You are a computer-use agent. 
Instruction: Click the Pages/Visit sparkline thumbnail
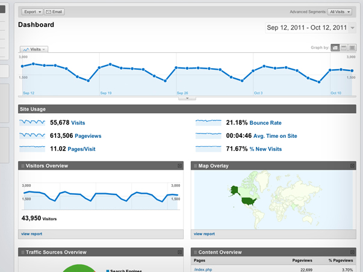32,149
